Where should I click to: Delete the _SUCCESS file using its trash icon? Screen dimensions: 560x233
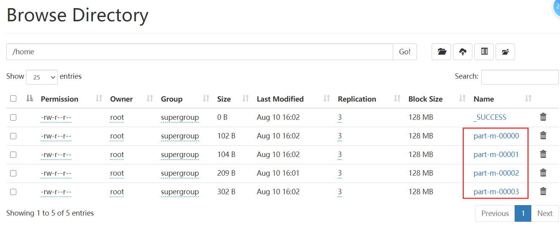coord(543,117)
